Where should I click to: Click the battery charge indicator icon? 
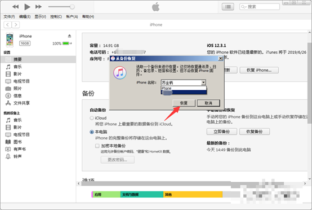pyautogui.click(x=66, y=43)
